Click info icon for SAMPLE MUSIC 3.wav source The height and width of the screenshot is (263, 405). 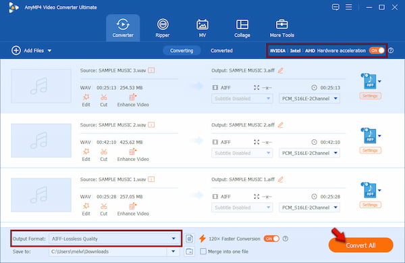(x=151, y=70)
